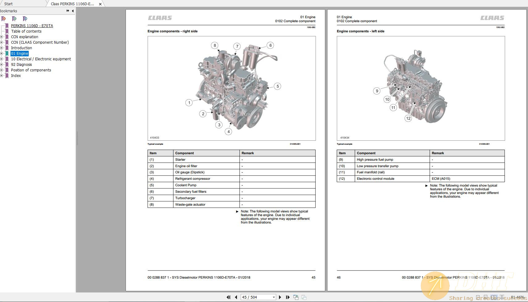The width and height of the screenshot is (528, 302).
Task: Click the High pressure fuel pump cell
Action: [x=392, y=159]
